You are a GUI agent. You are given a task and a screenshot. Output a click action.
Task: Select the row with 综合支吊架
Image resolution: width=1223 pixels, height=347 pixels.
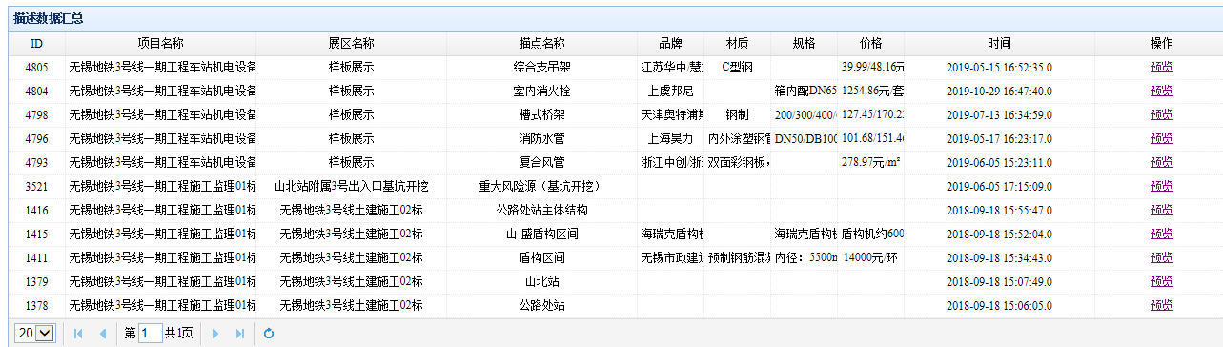pyautogui.click(x=611, y=68)
